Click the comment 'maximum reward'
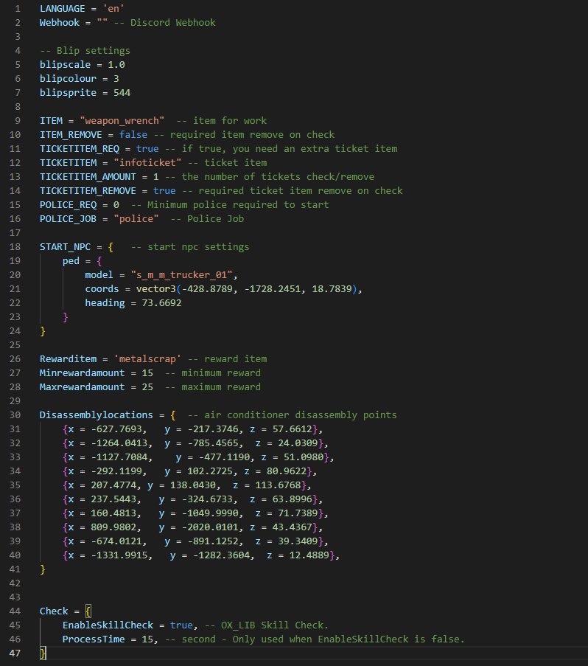 point(221,387)
